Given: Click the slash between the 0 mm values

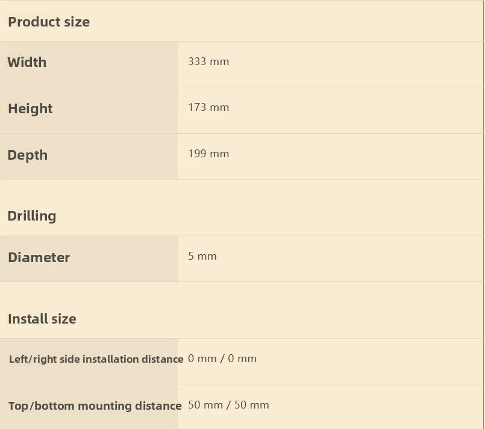Looking at the screenshot, I should point(222,359).
